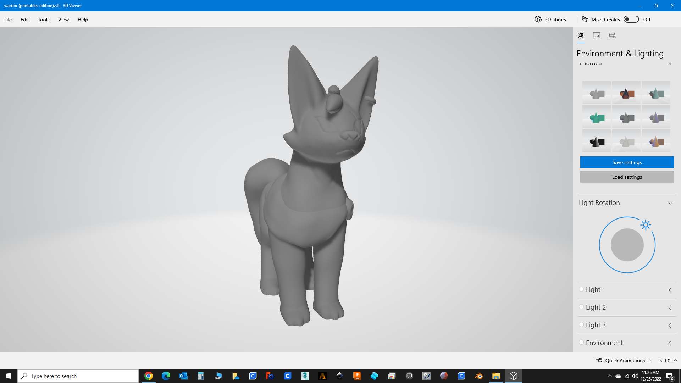Select the orange and purple gradient theme
Image resolution: width=681 pixels, height=383 pixels.
656,141
